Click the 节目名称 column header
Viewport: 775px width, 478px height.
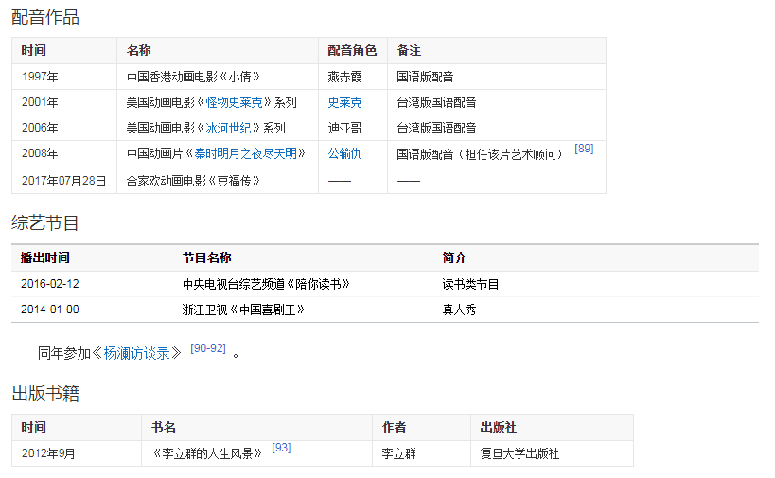(x=206, y=257)
